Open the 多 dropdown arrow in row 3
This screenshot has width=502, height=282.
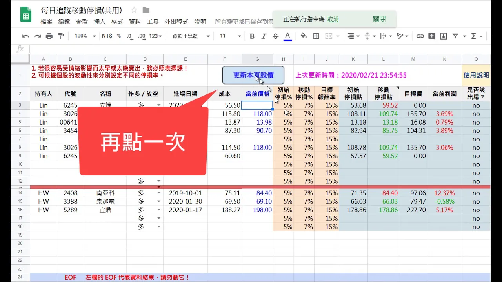pyautogui.click(x=159, y=105)
